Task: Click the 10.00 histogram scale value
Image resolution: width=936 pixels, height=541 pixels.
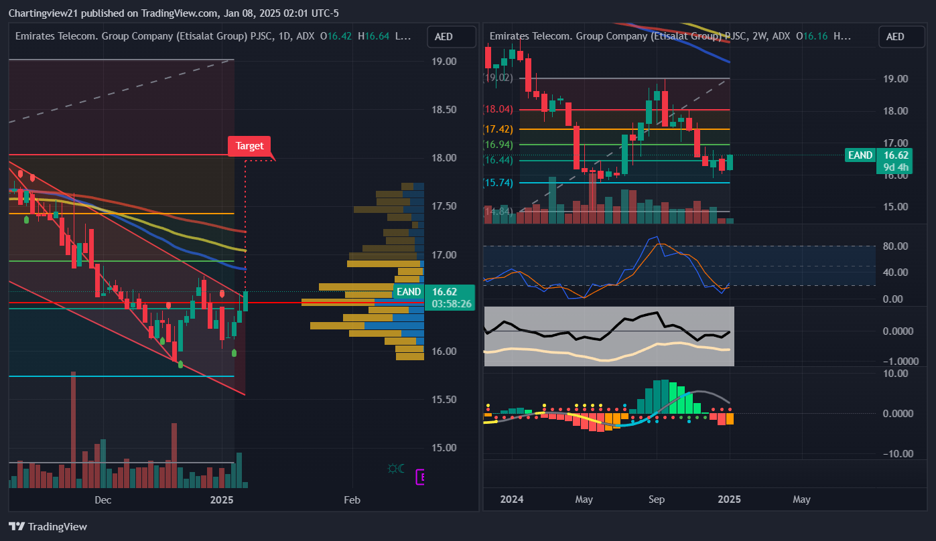Action: pyautogui.click(x=896, y=374)
